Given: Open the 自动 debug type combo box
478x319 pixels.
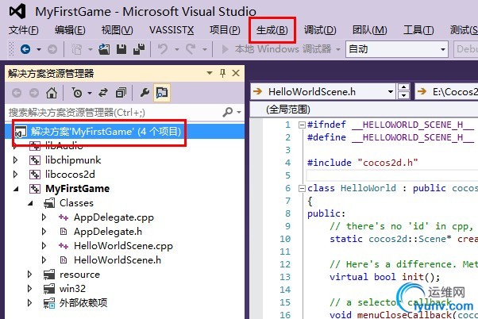Looking at the screenshot, I should click(x=396, y=49).
